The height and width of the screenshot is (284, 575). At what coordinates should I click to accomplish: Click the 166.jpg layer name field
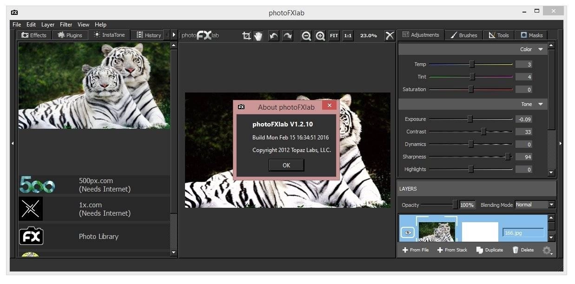tap(523, 233)
